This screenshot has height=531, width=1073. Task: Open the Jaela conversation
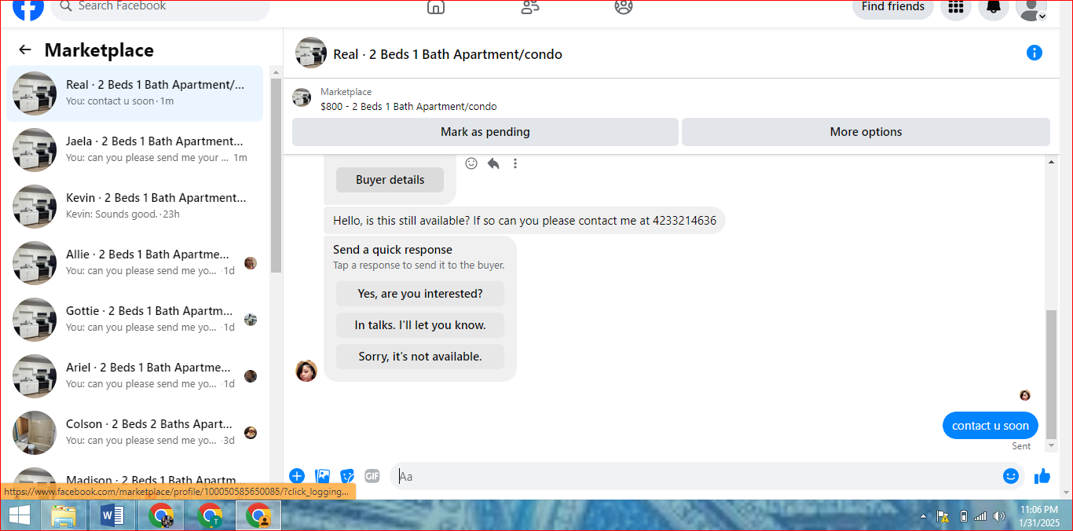point(135,150)
